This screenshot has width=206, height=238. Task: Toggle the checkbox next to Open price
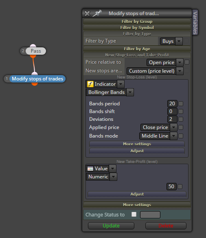(187, 62)
